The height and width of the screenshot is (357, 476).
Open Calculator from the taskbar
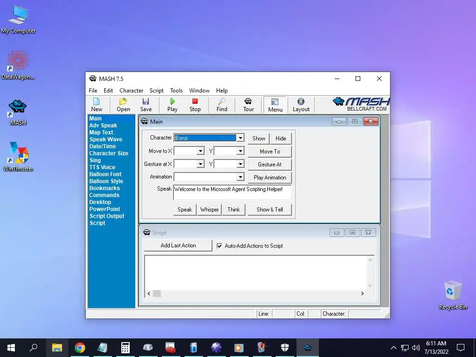click(125, 348)
